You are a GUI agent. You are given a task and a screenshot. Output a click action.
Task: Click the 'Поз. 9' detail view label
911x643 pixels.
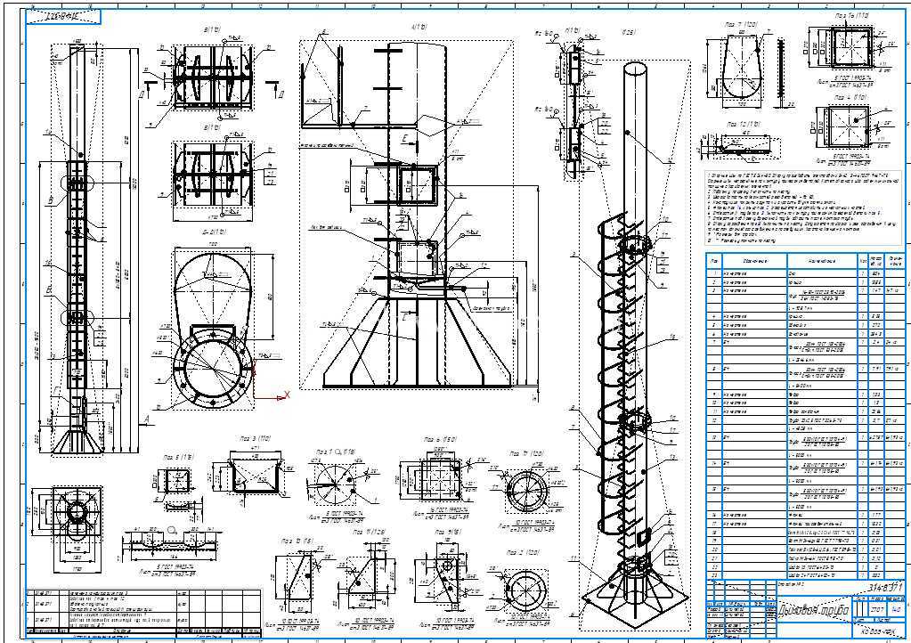pos(448,532)
